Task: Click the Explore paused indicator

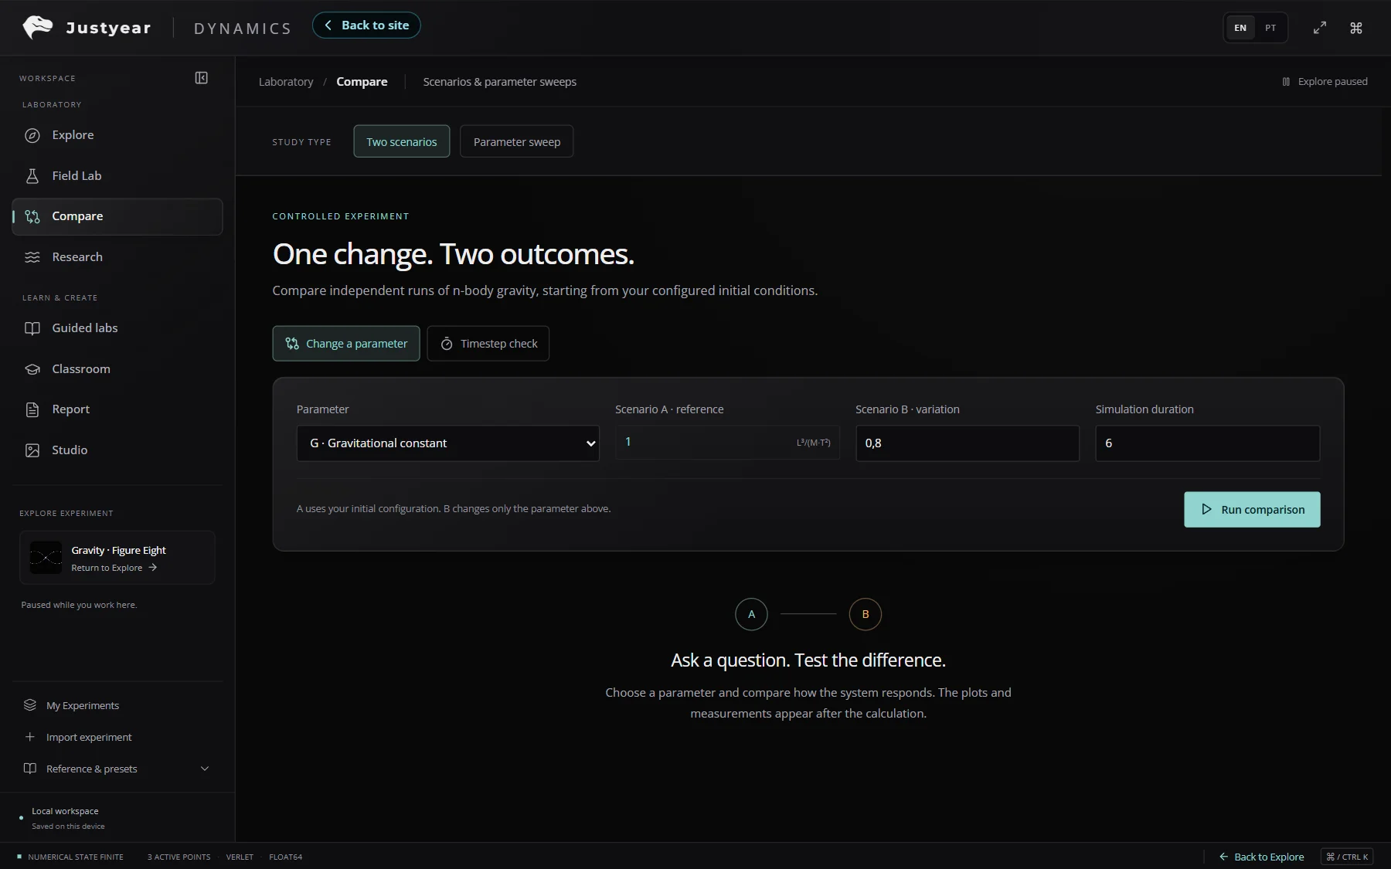Action: (x=1325, y=82)
